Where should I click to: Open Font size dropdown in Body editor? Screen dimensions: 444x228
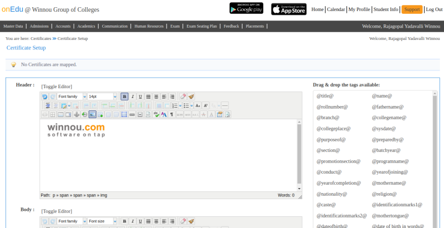pyautogui.click(x=103, y=221)
